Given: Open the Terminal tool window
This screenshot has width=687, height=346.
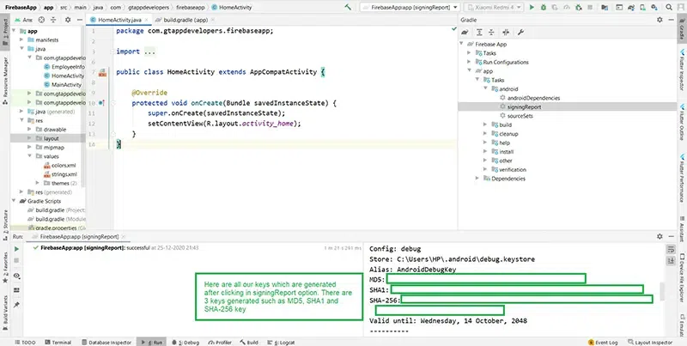Looking at the screenshot, I should pyautogui.click(x=56, y=342).
